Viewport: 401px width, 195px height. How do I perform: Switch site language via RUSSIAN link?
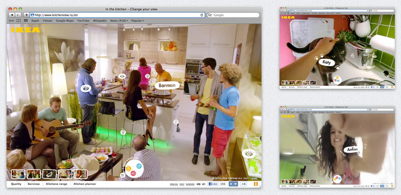click(x=190, y=184)
